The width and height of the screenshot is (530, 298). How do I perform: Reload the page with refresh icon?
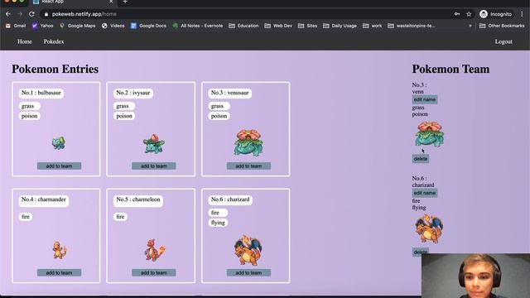click(x=31, y=14)
